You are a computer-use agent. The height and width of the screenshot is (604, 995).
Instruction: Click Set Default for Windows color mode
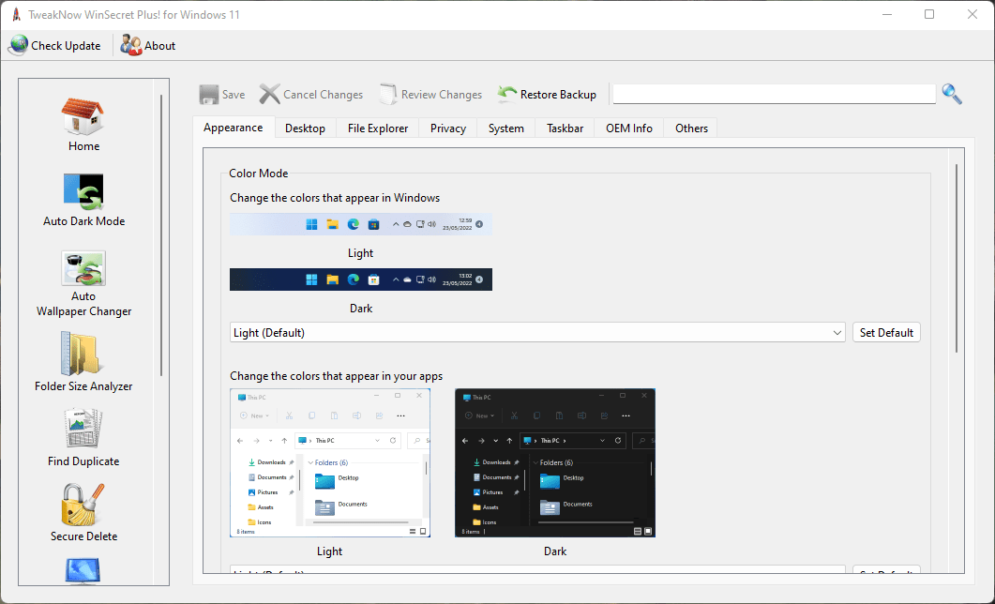pyautogui.click(x=886, y=332)
